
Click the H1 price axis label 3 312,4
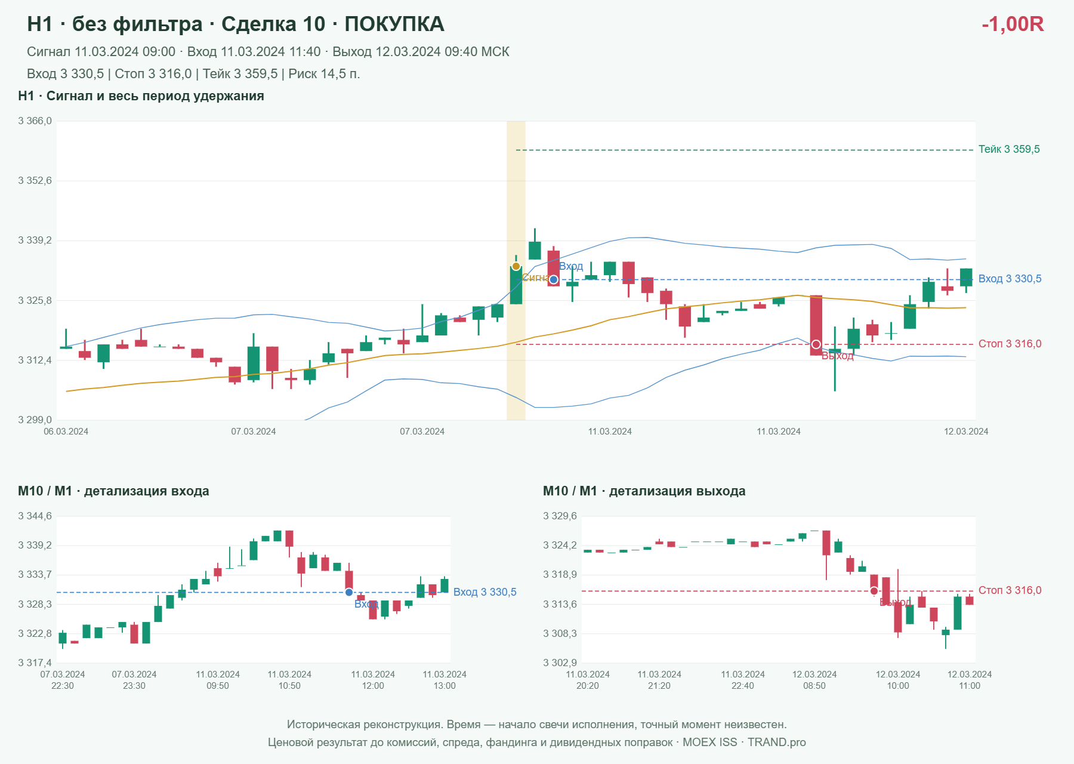click(35, 361)
